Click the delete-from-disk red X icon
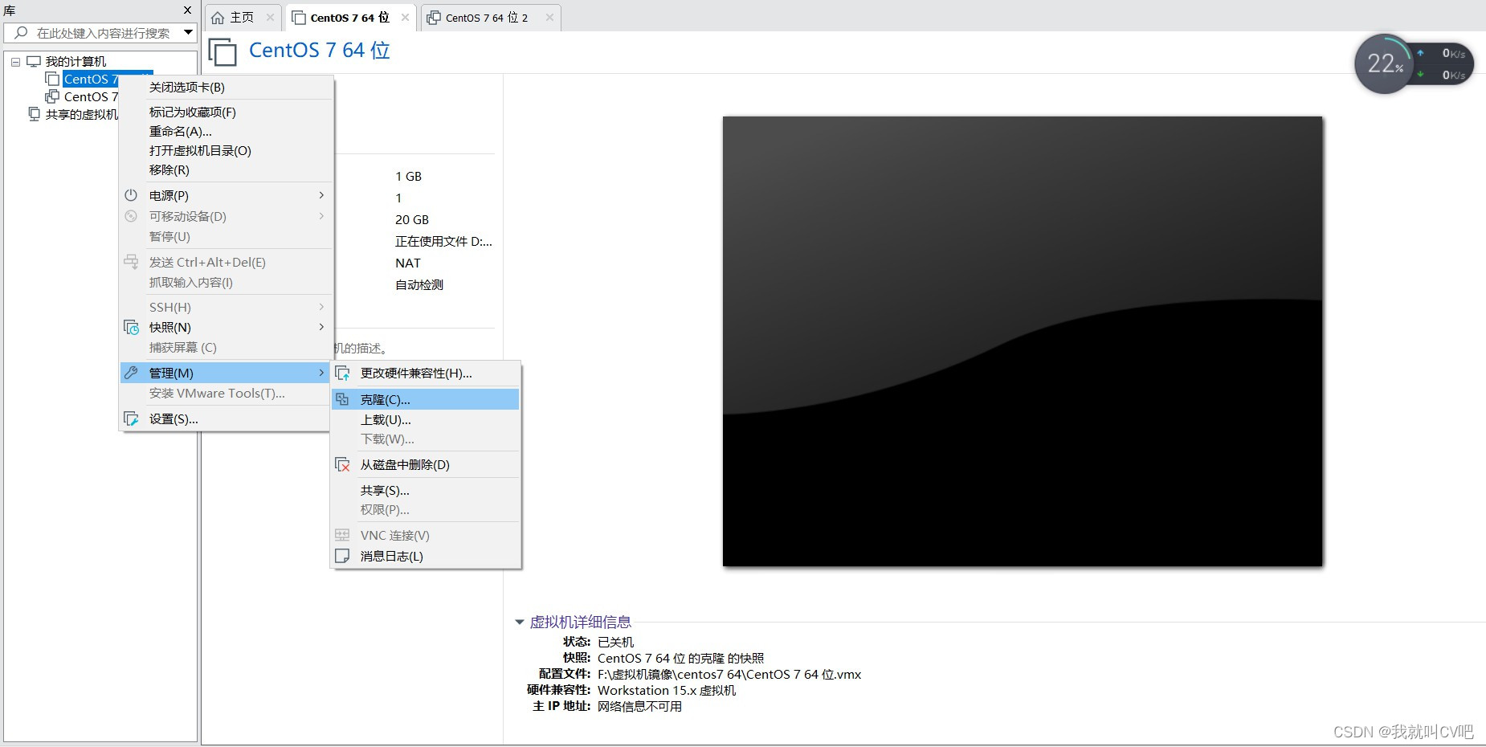The height and width of the screenshot is (747, 1486). tap(342, 465)
